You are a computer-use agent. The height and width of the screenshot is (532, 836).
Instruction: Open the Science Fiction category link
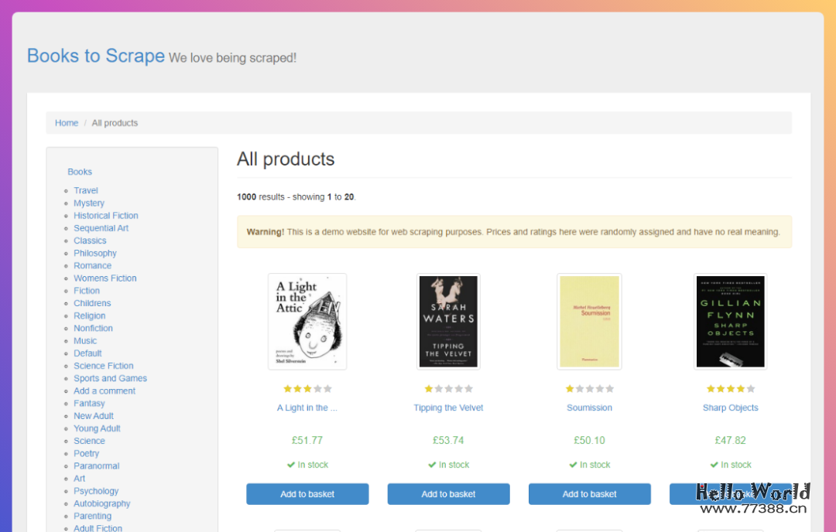click(x=104, y=366)
